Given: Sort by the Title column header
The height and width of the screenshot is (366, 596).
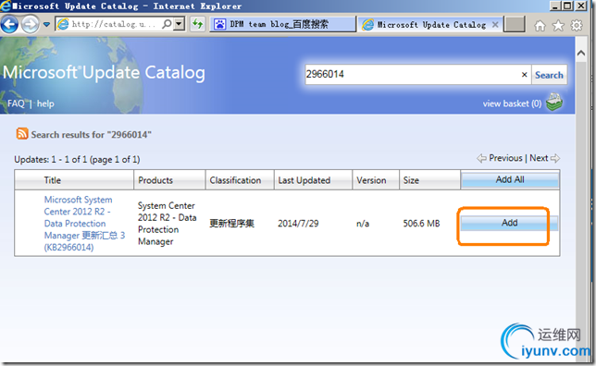Looking at the screenshot, I should coord(53,180).
